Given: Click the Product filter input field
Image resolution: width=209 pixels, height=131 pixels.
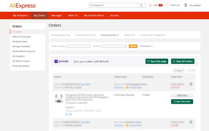Looking at the screenshot, I should 114,46.
